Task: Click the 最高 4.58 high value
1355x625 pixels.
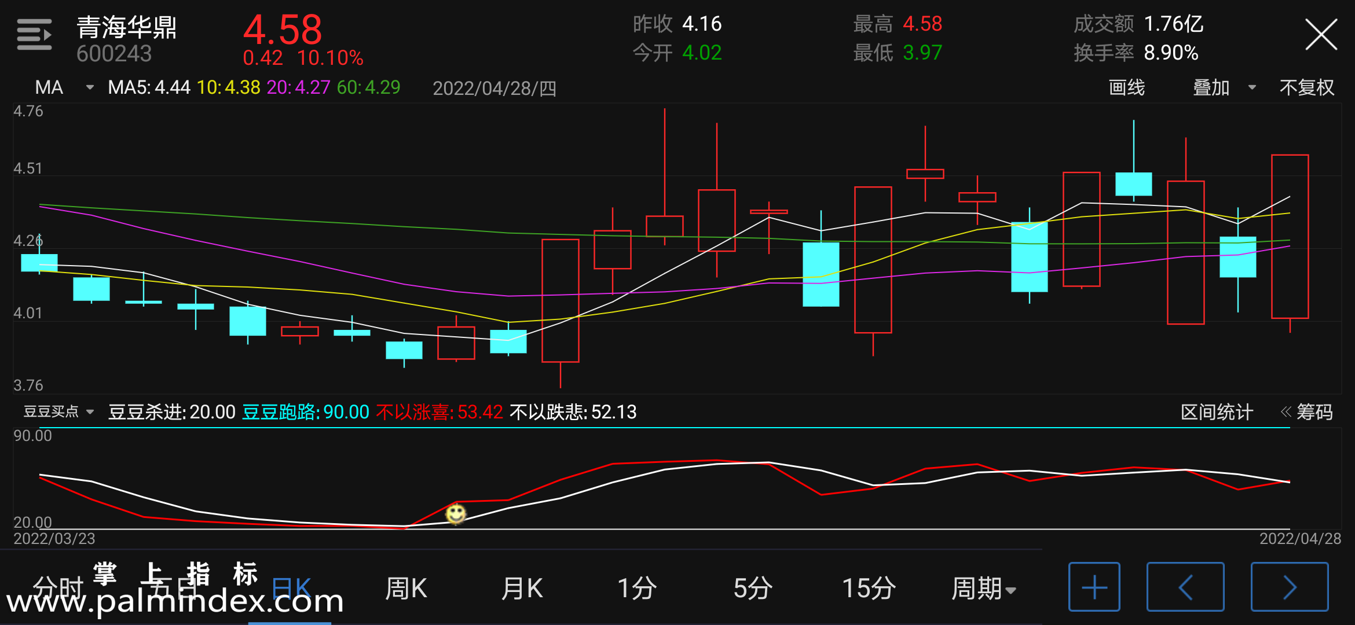Action: [898, 24]
